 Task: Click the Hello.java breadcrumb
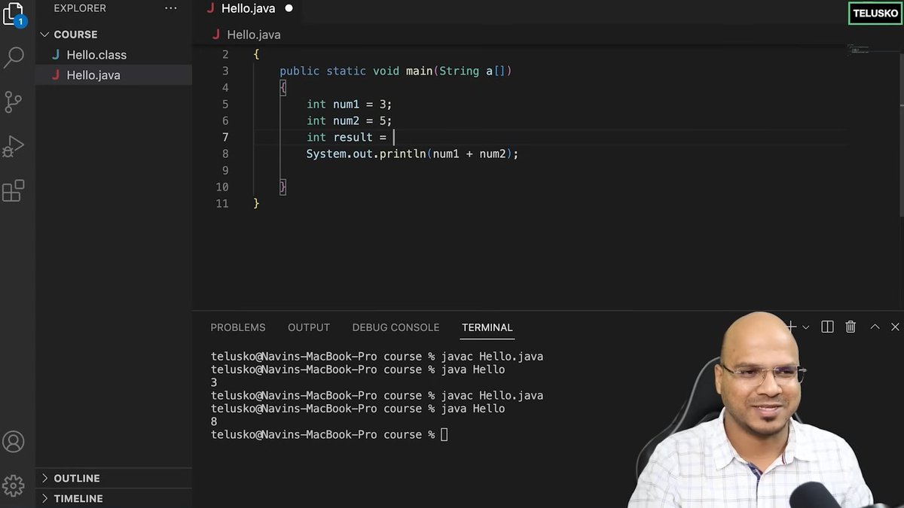click(x=254, y=35)
